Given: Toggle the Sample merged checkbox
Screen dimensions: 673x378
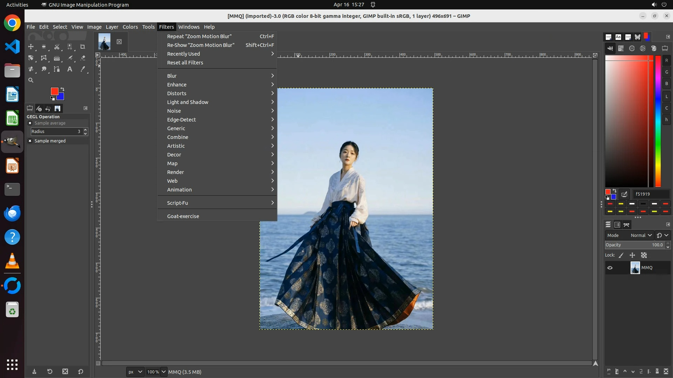Looking at the screenshot, I should 30,141.
